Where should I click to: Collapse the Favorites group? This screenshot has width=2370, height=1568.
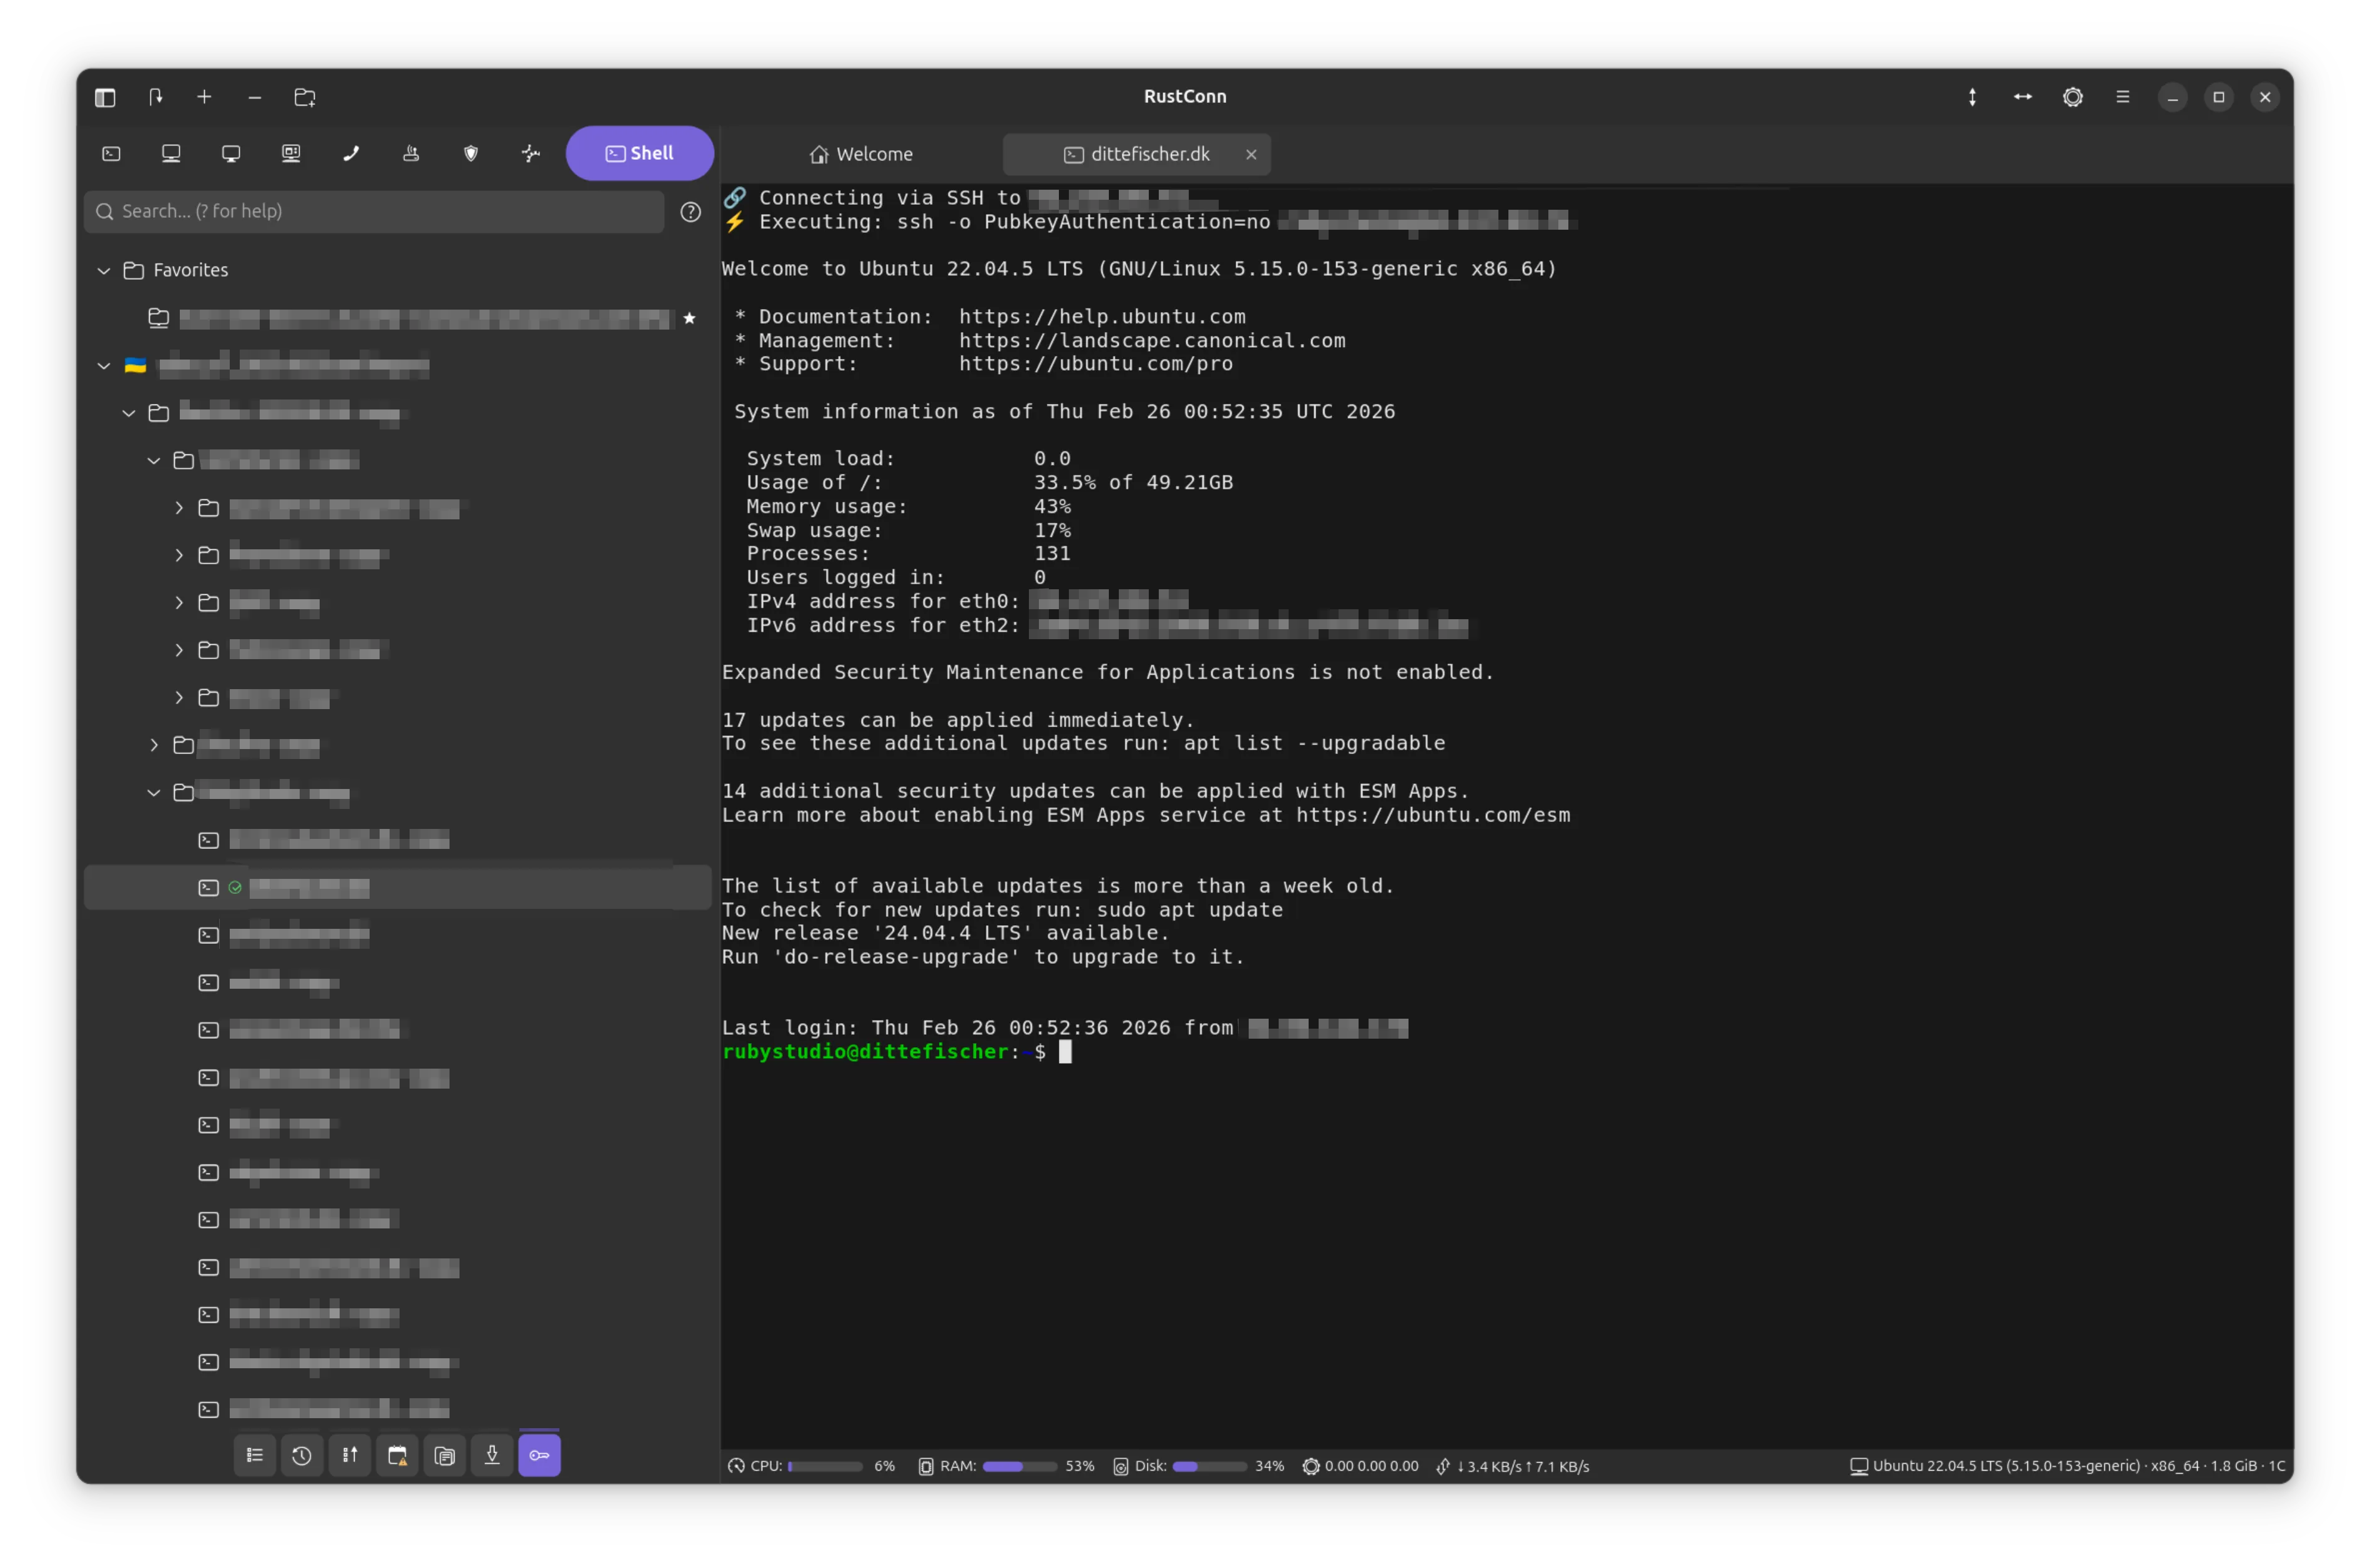coord(104,270)
